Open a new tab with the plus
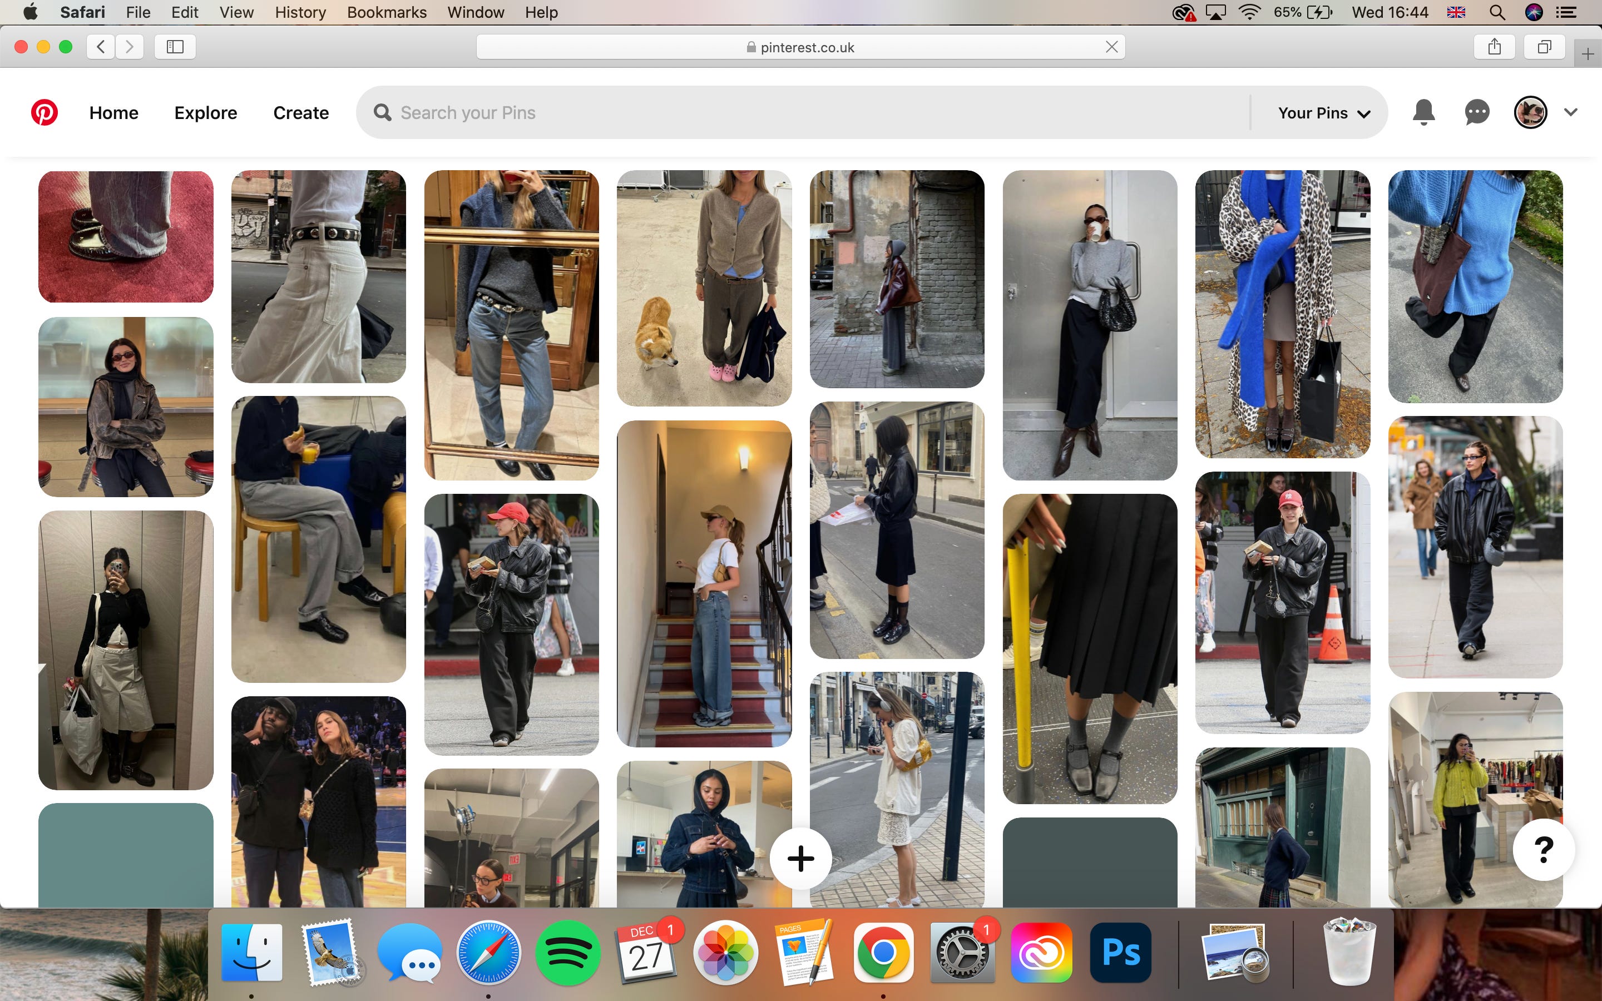 click(x=1588, y=54)
